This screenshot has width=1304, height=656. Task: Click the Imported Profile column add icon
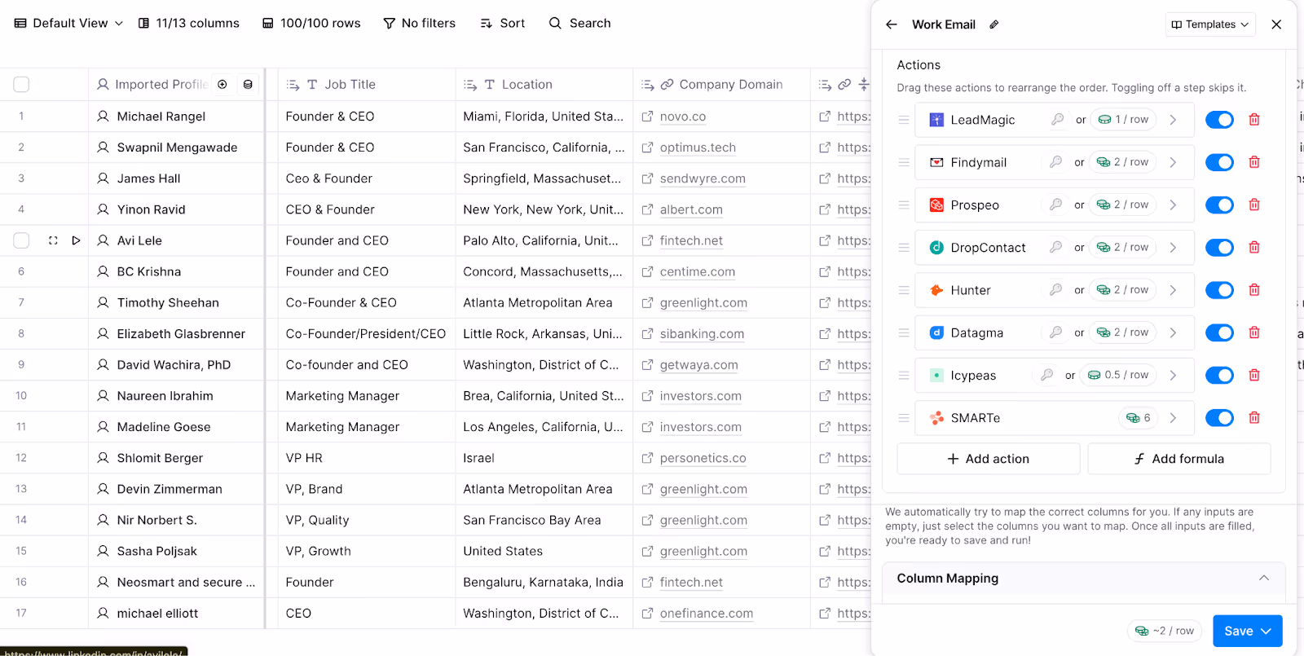coord(222,84)
